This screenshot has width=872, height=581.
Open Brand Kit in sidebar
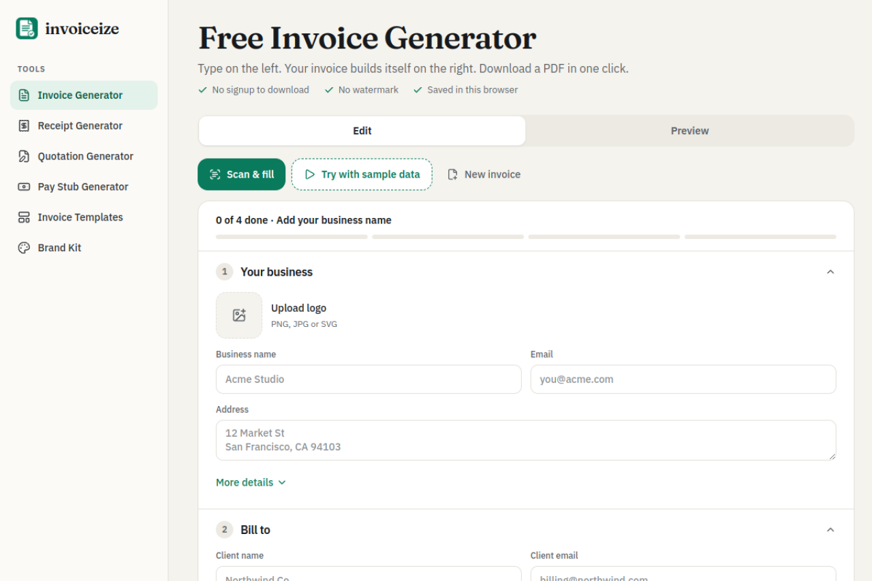point(84,248)
